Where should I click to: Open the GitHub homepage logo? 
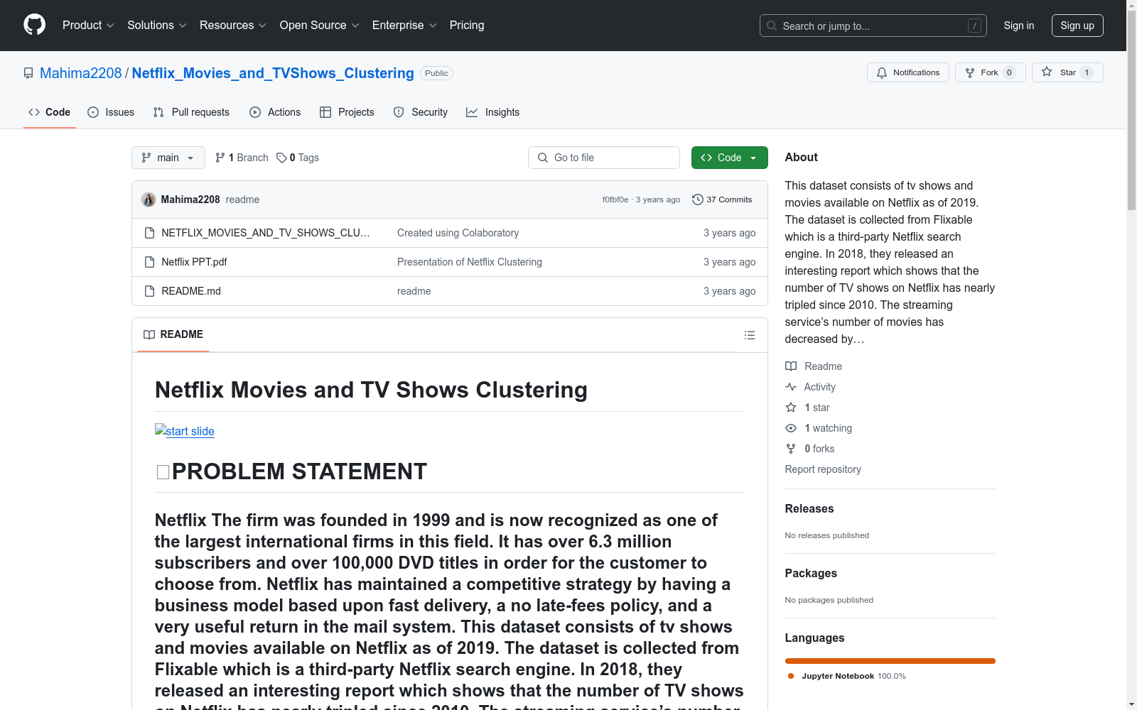[34, 25]
